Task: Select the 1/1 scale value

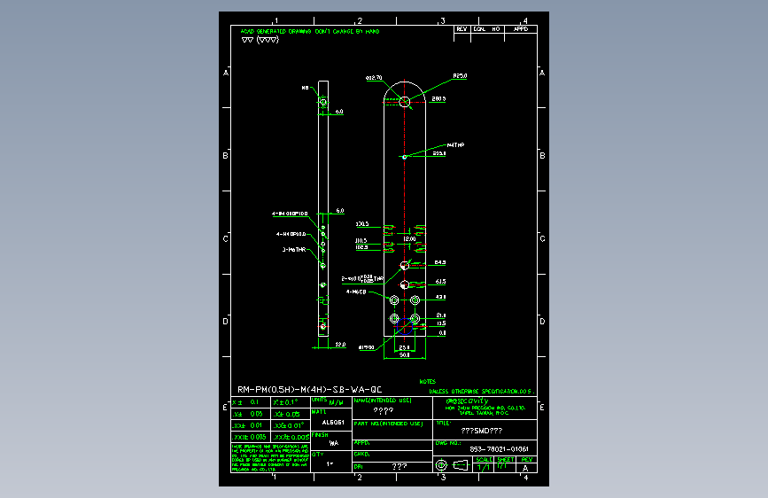Action: point(484,468)
